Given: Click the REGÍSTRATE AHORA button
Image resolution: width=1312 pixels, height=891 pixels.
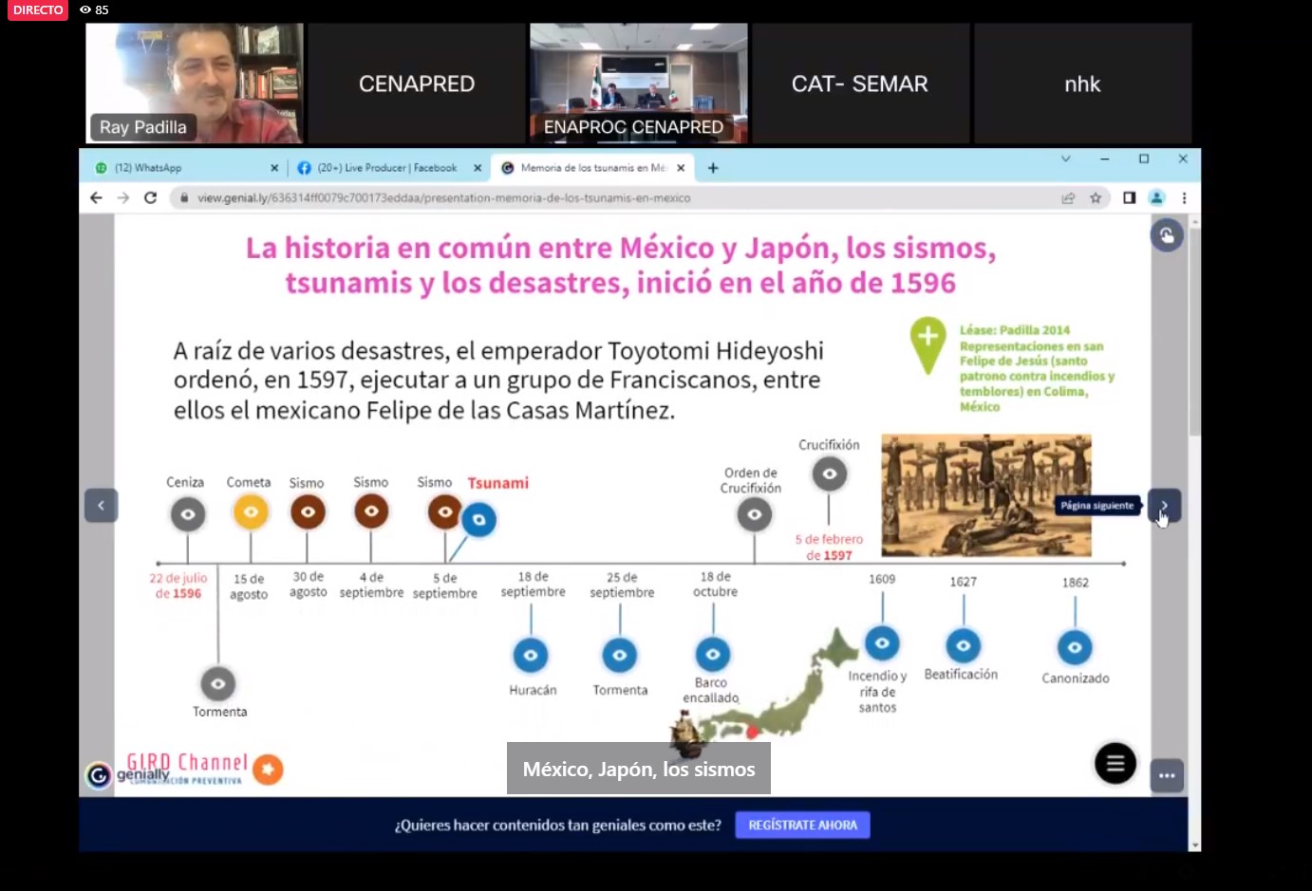Looking at the screenshot, I should 802,825.
